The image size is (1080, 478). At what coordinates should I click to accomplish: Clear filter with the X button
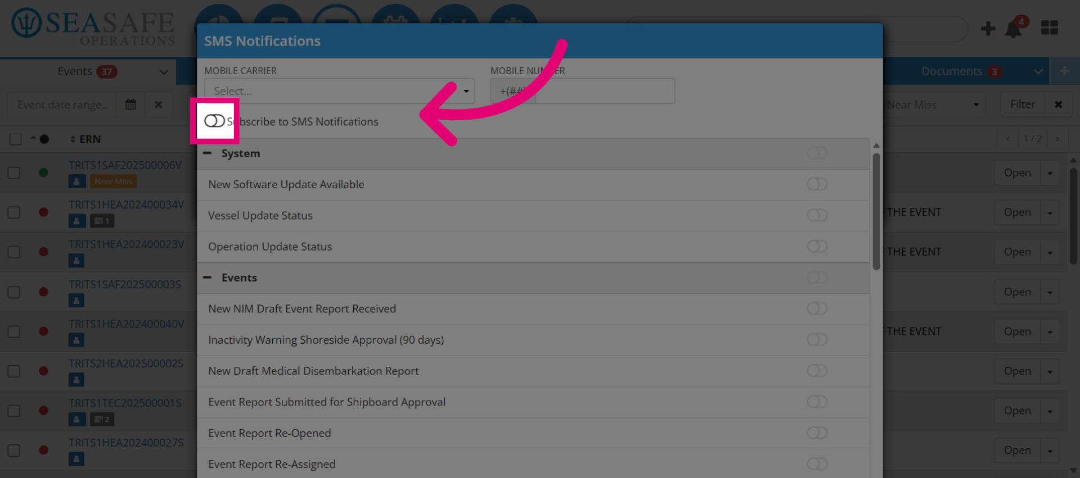(x=1058, y=104)
